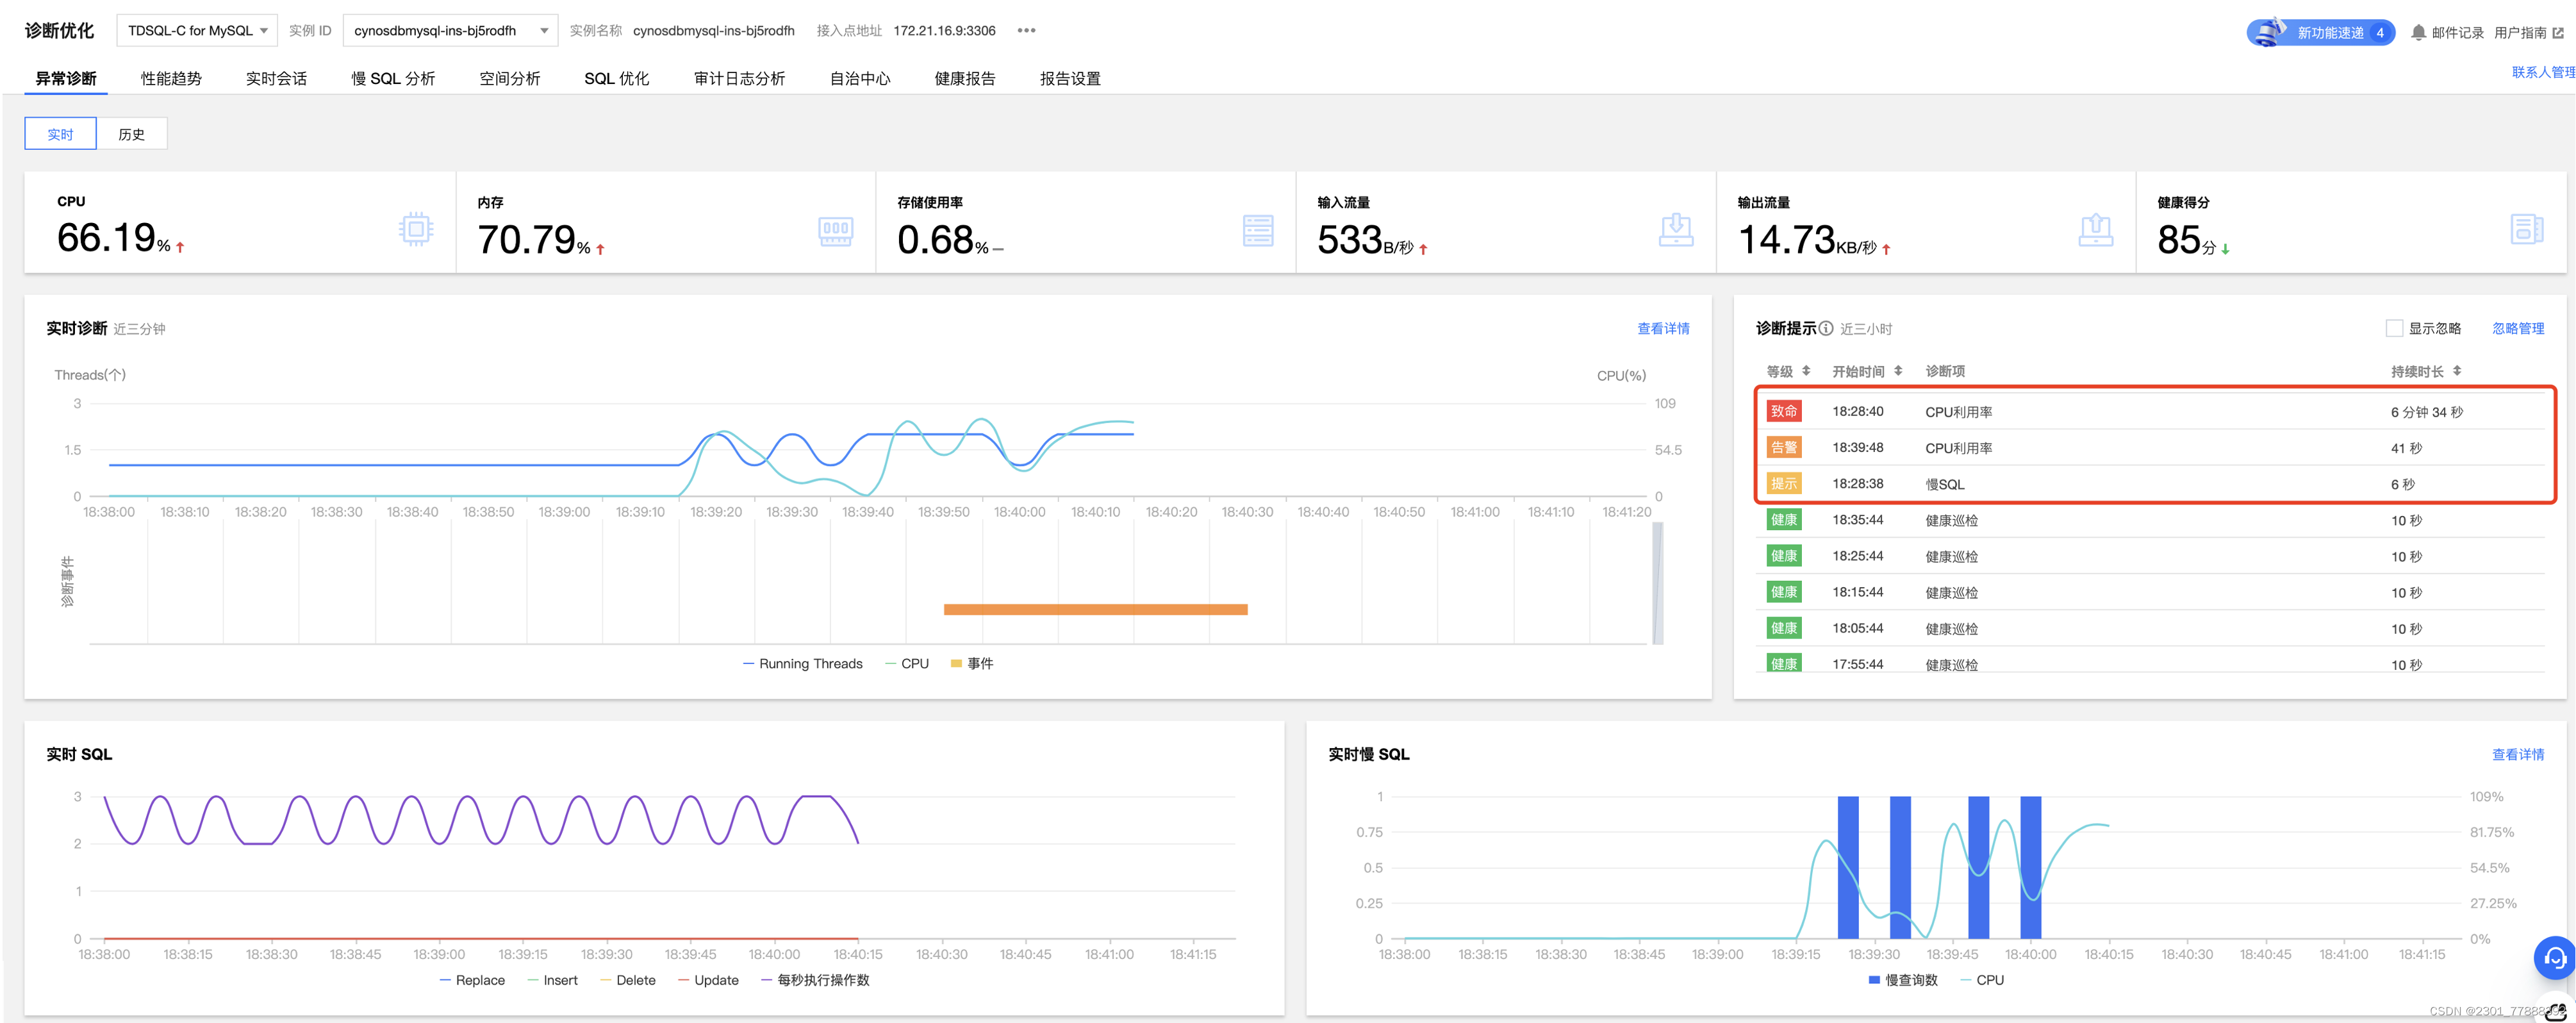Click the first blue 慢查询数 bar near 18:39:30

point(1848,867)
